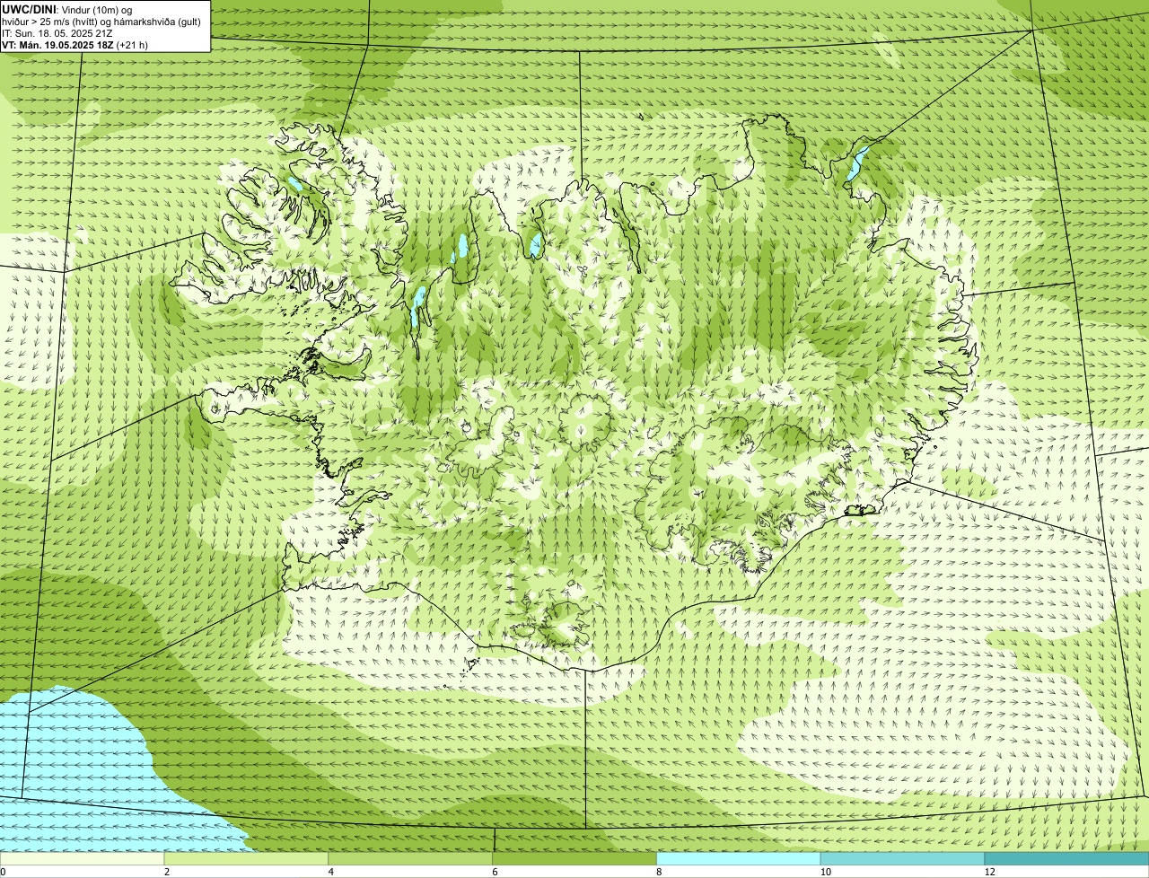Click the "IT: Sun. 18. 05. 2025 21Z" line
The image size is (1149, 878).
point(57,33)
